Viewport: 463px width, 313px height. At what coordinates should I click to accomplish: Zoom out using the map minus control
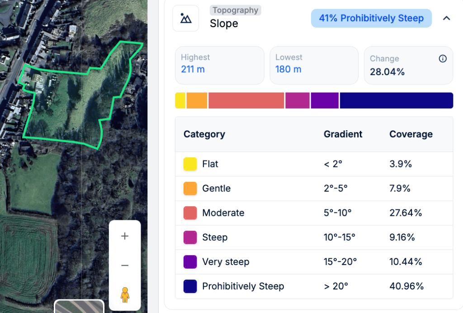124,266
